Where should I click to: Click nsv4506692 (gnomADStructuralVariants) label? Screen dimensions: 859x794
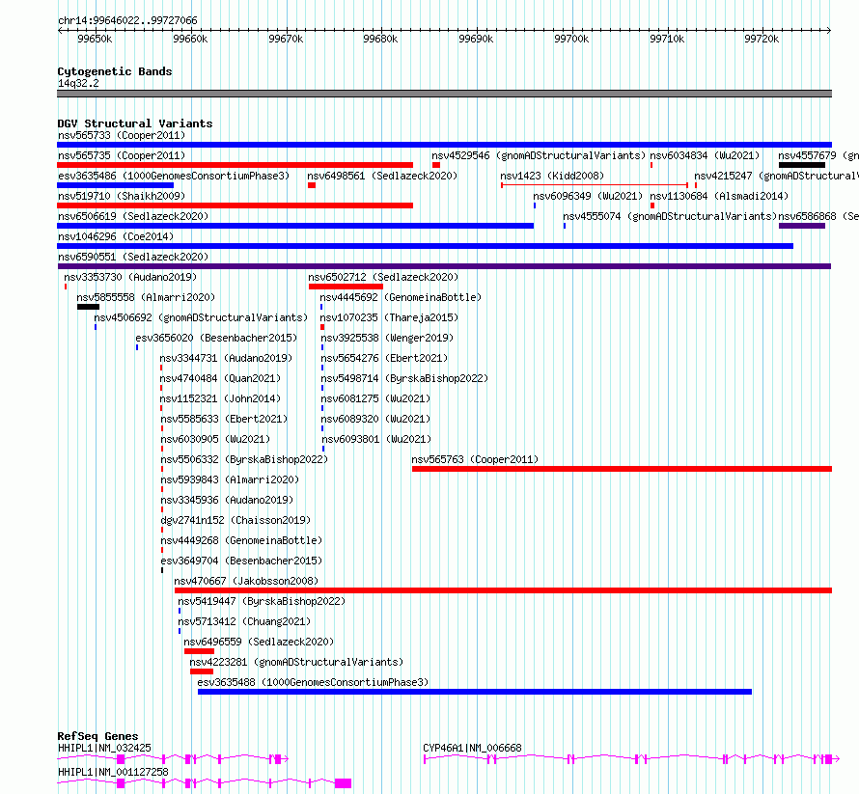point(201,317)
